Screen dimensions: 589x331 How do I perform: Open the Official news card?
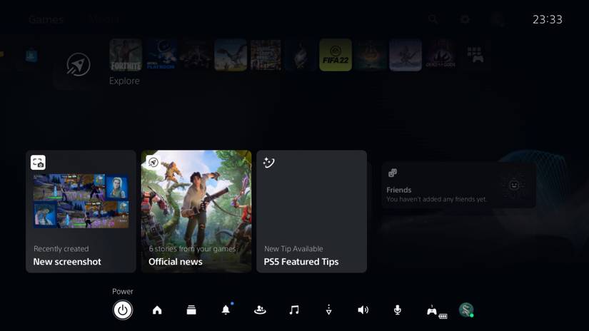click(x=196, y=211)
